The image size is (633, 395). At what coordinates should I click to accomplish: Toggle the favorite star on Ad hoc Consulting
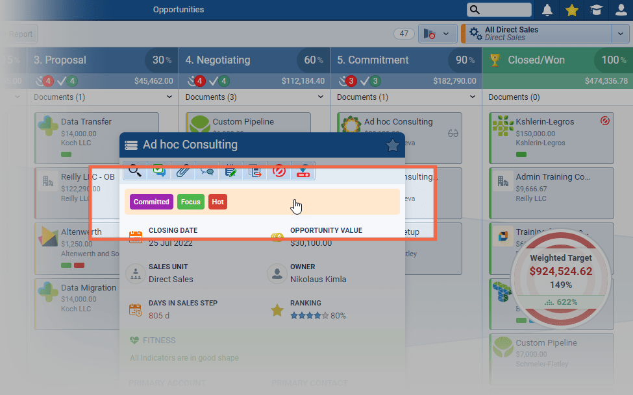[x=392, y=145]
